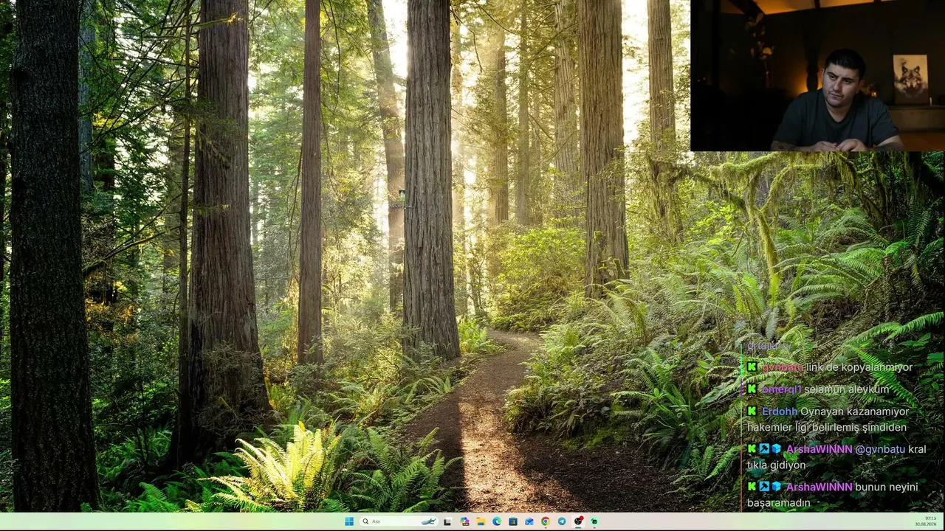945x531 pixels.
Task: Open the green app icon at taskbar end
Action: pyautogui.click(x=594, y=521)
